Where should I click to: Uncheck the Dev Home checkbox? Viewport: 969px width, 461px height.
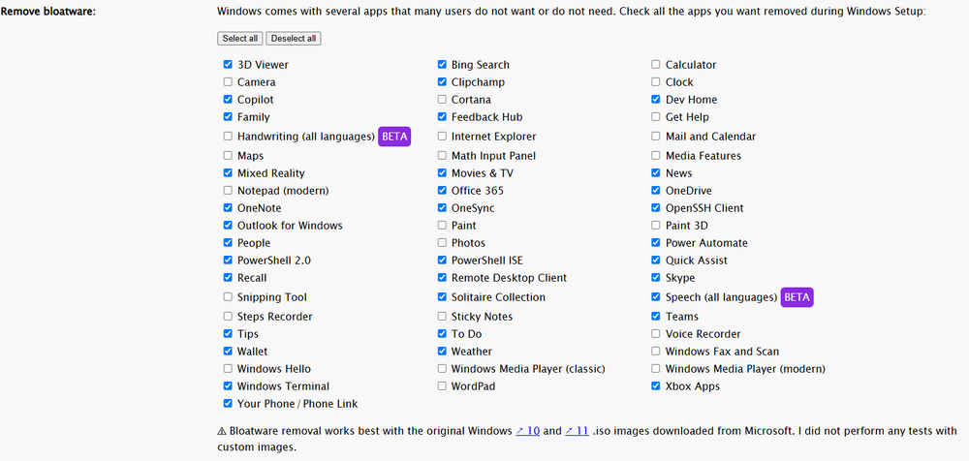pos(656,99)
